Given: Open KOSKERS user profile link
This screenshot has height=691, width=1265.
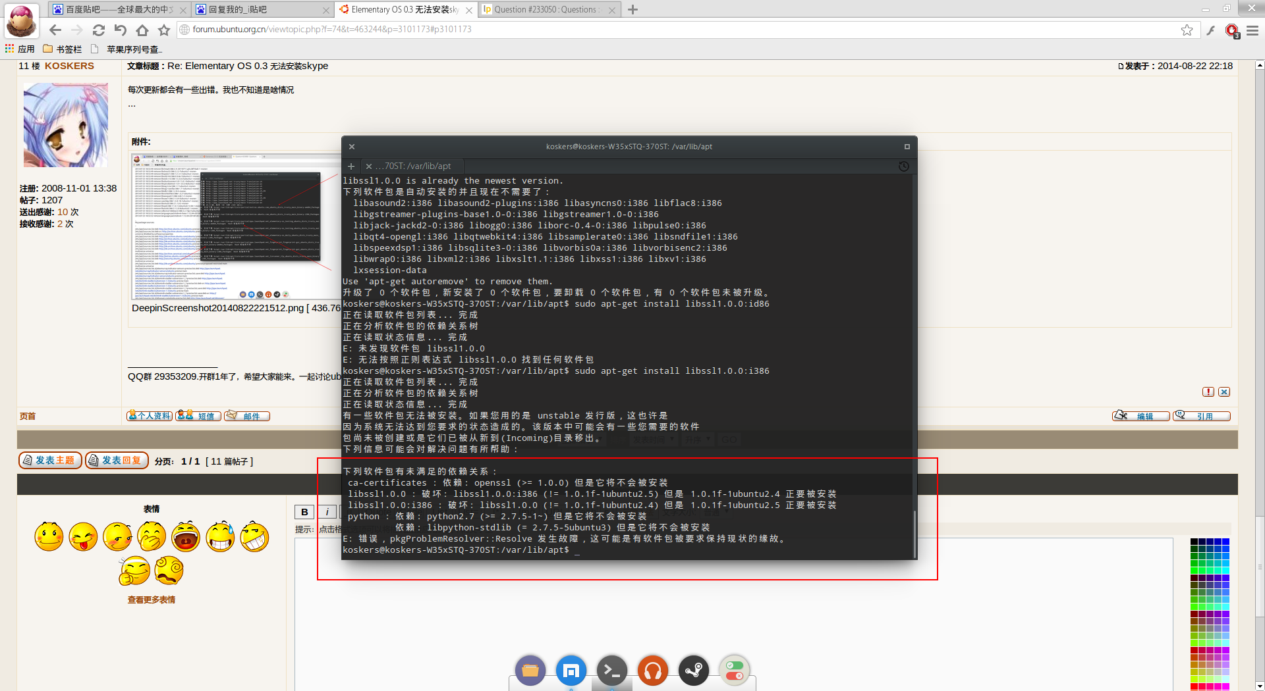Looking at the screenshot, I should point(69,66).
